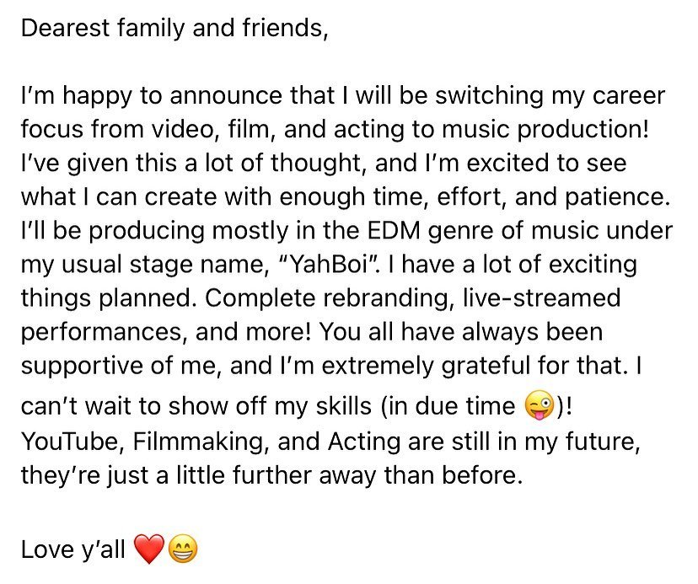Click the phrase "show off my skills"
698x584 pixels.
pyautogui.click(x=271, y=406)
